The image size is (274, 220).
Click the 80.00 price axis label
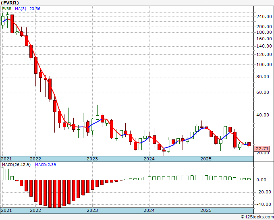pyautogui.click(x=263, y=77)
